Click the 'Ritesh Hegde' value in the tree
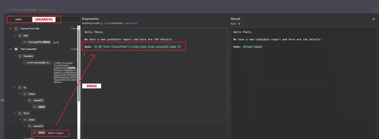The height and width of the screenshot is (139, 379). tap(56, 133)
